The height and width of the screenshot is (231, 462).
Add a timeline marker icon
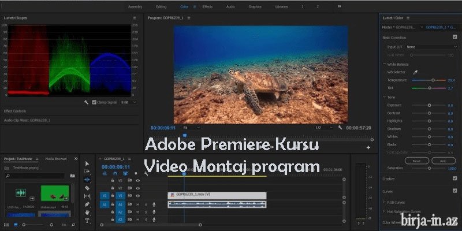pyautogui.click(x=136, y=174)
